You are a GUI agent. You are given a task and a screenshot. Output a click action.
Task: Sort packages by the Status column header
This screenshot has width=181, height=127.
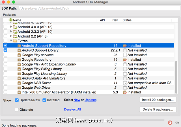[127, 20]
